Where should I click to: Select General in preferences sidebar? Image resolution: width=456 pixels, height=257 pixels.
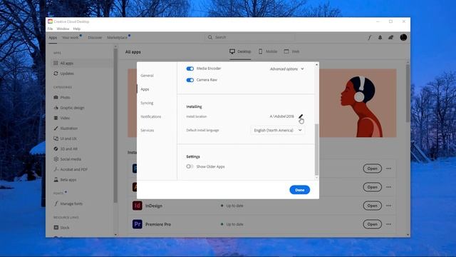[147, 76]
